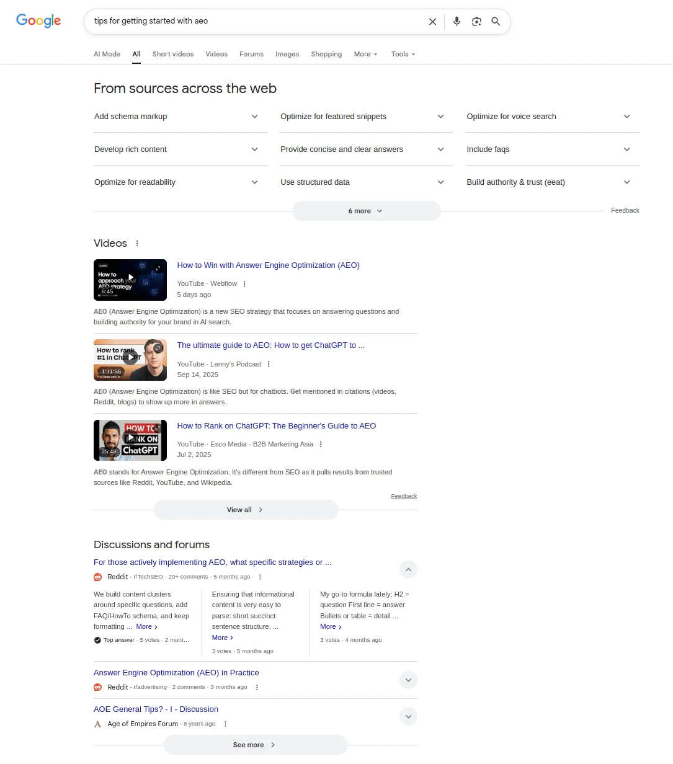Open the More search filters dropdown
Viewport: 673px width, 764px height.
(x=365, y=54)
